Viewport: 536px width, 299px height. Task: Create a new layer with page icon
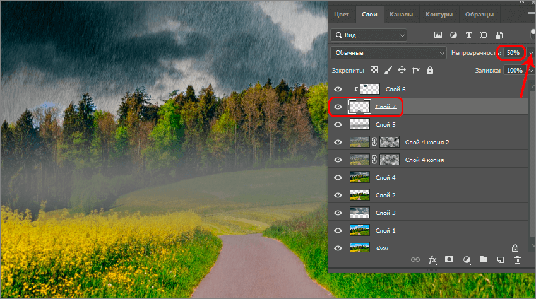[x=500, y=259]
